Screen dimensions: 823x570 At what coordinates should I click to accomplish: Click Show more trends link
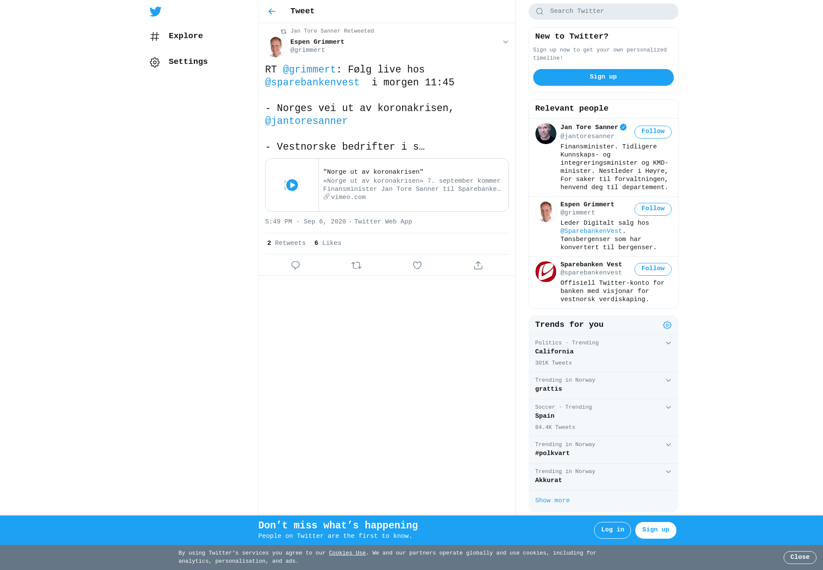point(552,501)
